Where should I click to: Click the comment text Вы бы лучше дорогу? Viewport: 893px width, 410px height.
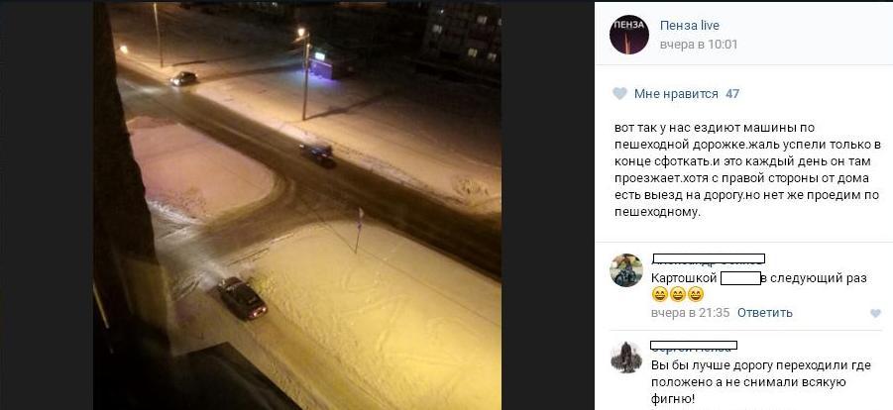[761, 382]
